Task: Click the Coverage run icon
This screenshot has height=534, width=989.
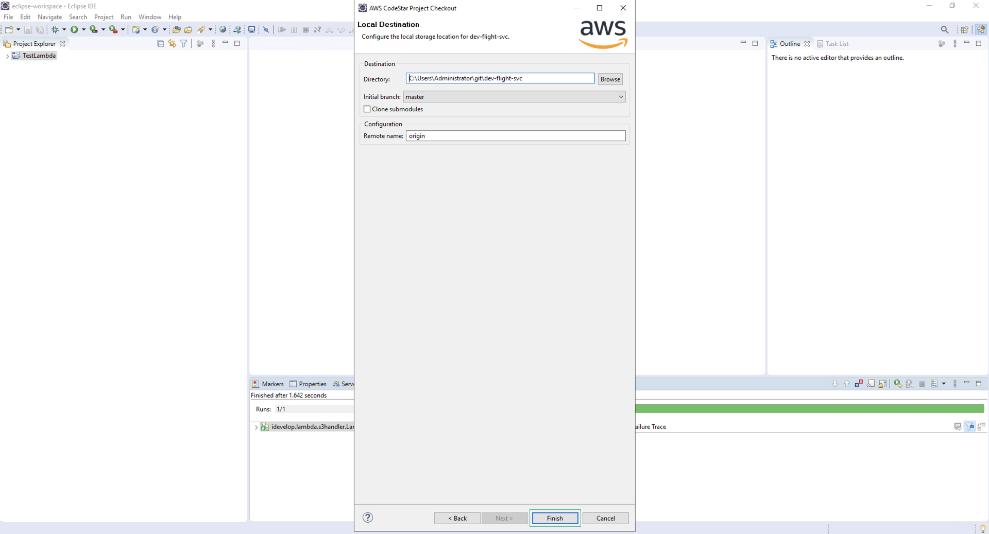Action: pyautogui.click(x=94, y=29)
